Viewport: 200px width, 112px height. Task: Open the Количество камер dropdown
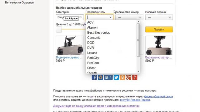[x=129, y=17]
